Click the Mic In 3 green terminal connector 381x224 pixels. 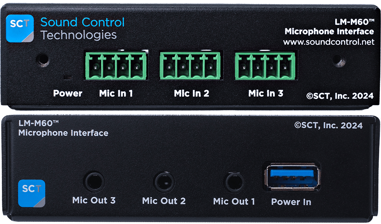[265, 66]
